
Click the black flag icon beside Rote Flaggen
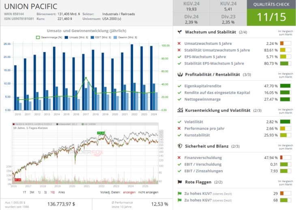(x=180, y=182)
